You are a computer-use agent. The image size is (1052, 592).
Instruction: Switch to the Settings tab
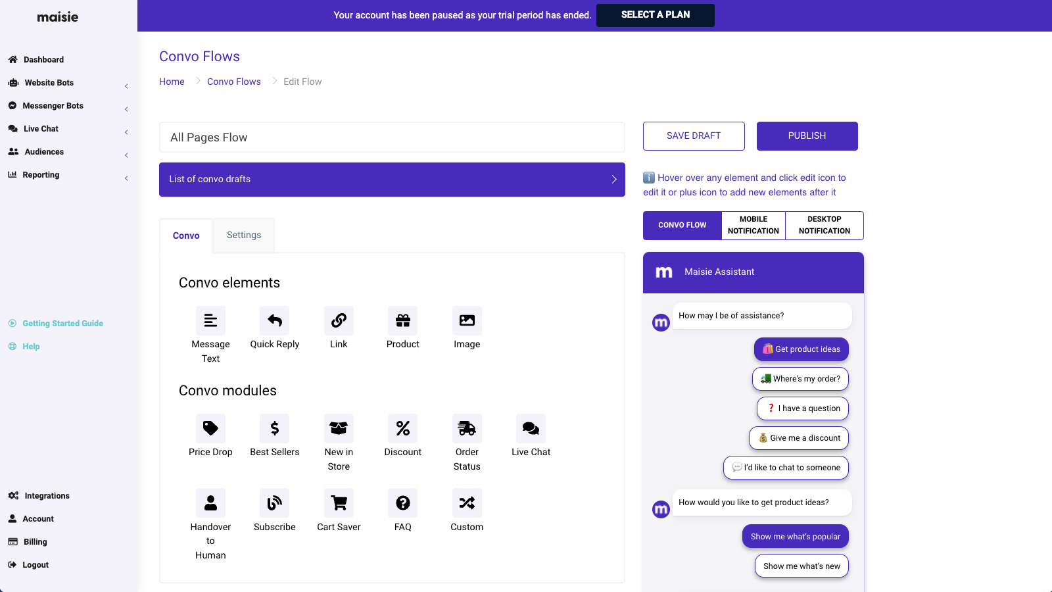coord(243,235)
